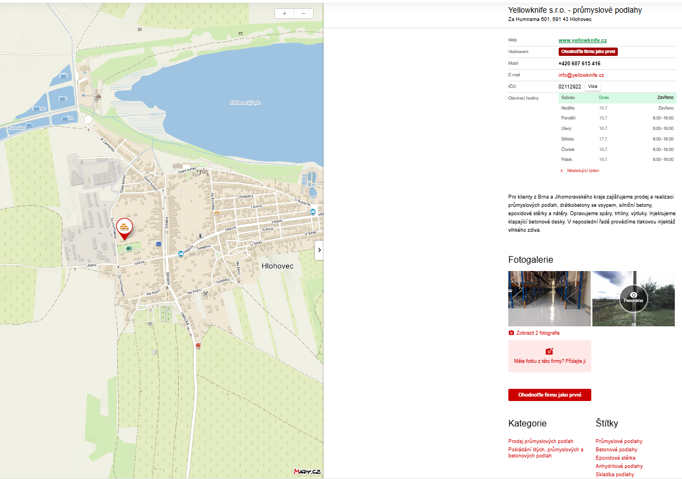Click the pavilion monument icon near the ponds
The width and height of the screenshot is (682, 479).
[98, 96]
